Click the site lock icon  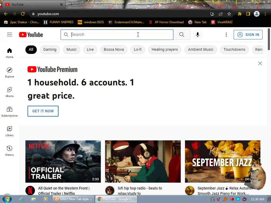(33, 14)
